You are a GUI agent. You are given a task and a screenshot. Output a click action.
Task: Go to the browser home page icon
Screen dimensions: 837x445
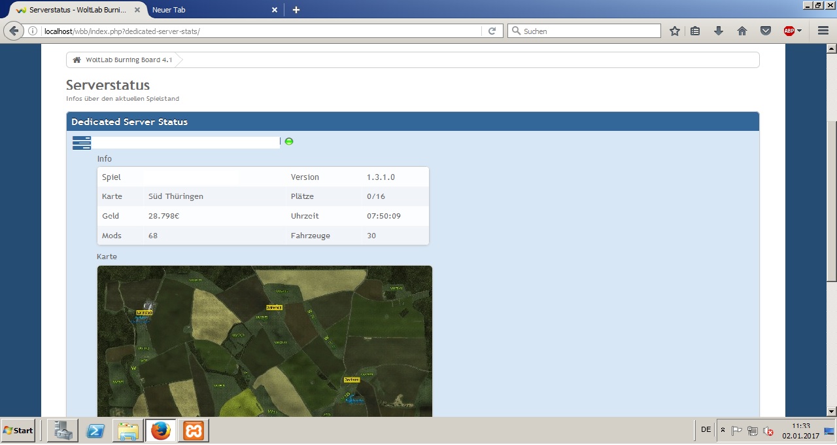pos(742,31)
